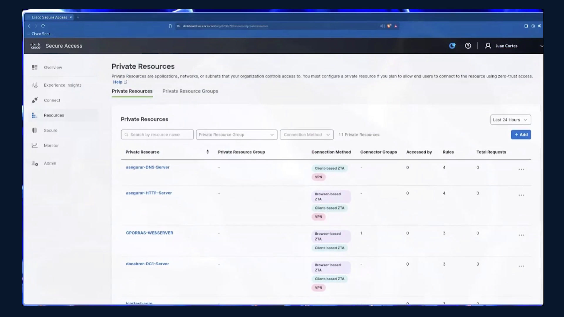Click the browser back arrow
Viewport: 564px width, 317px height.
29,26
